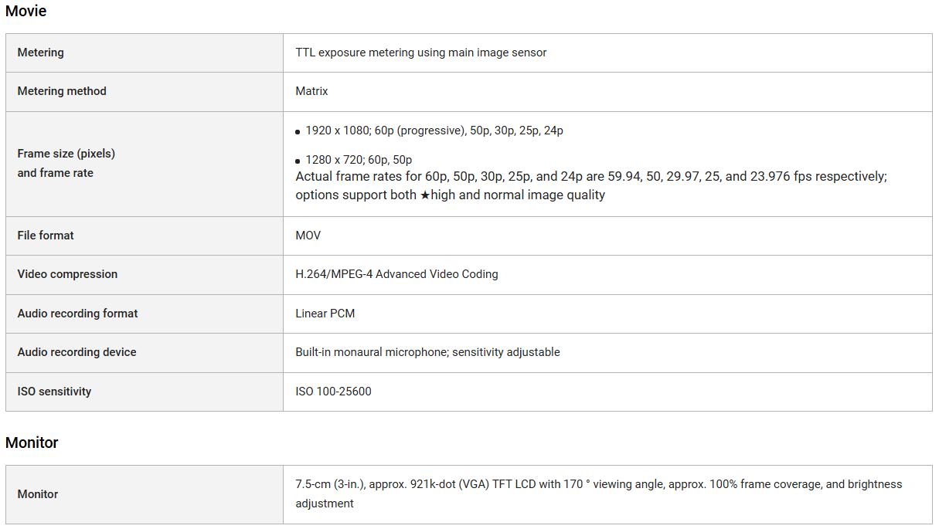Click the 1920 x 1080 frame size bullet

tap(434, 131)
